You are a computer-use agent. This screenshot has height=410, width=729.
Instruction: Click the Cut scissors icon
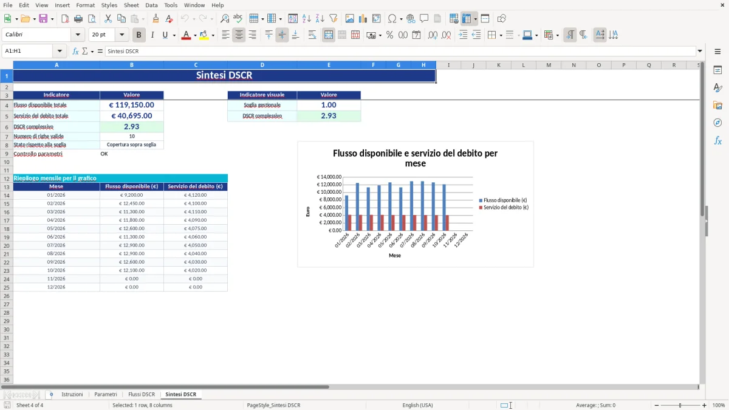pos(108,19)
